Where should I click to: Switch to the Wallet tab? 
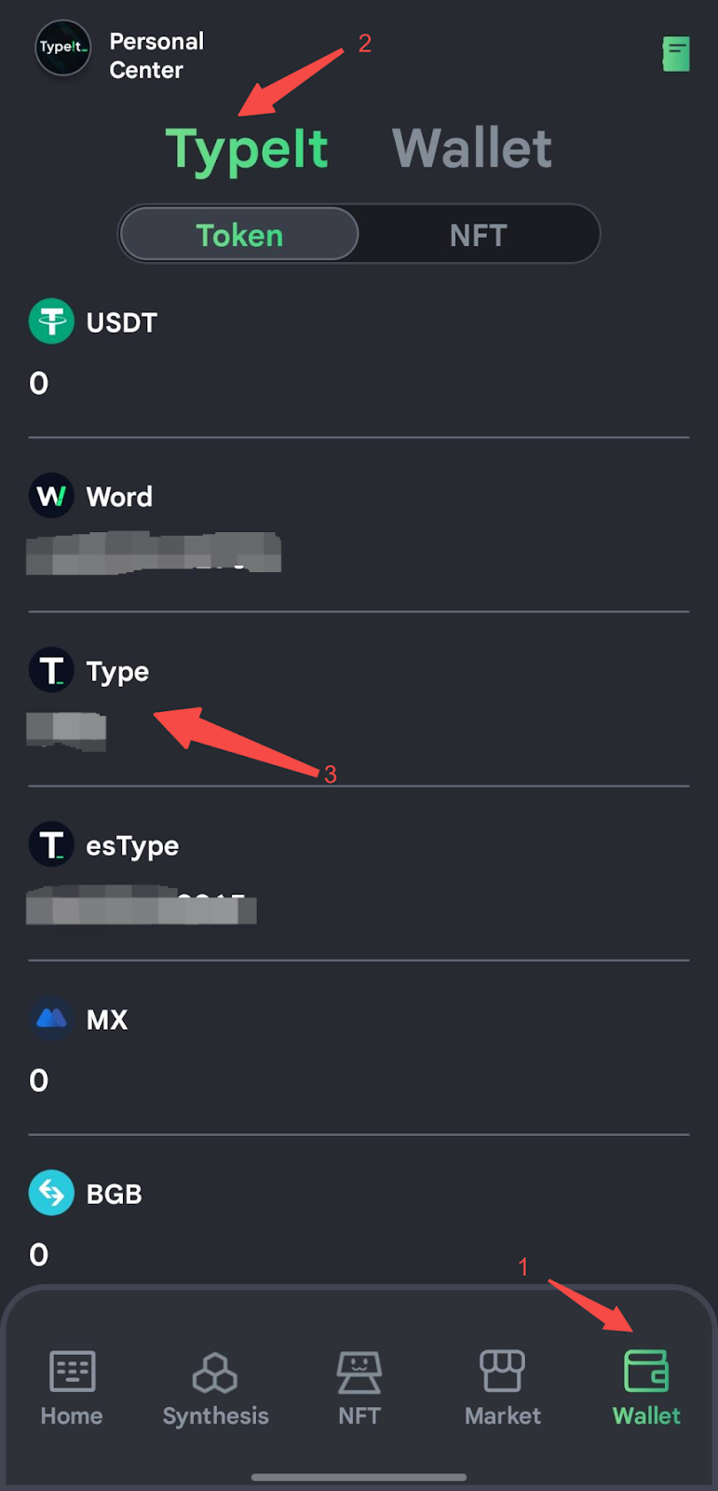[x=471, y=147]
